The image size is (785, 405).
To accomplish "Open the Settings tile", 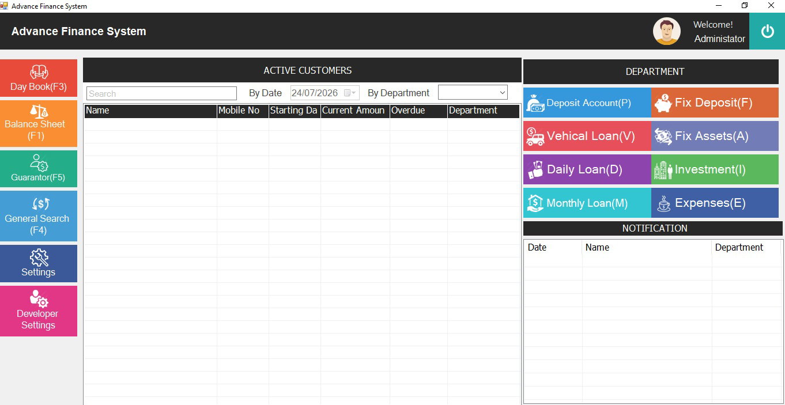I will point(39,264).
